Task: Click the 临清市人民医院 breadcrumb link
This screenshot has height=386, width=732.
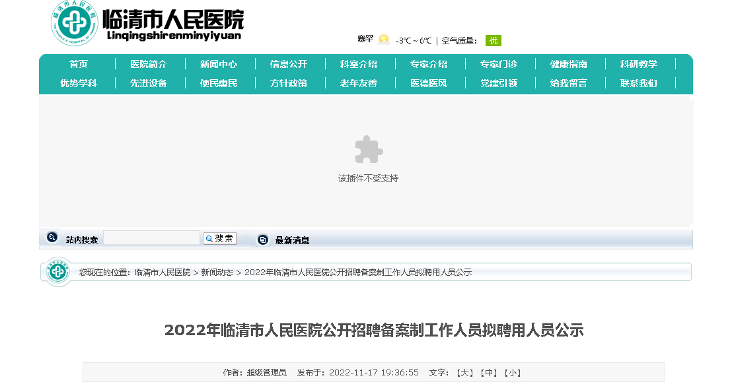Action: [163, 273]
